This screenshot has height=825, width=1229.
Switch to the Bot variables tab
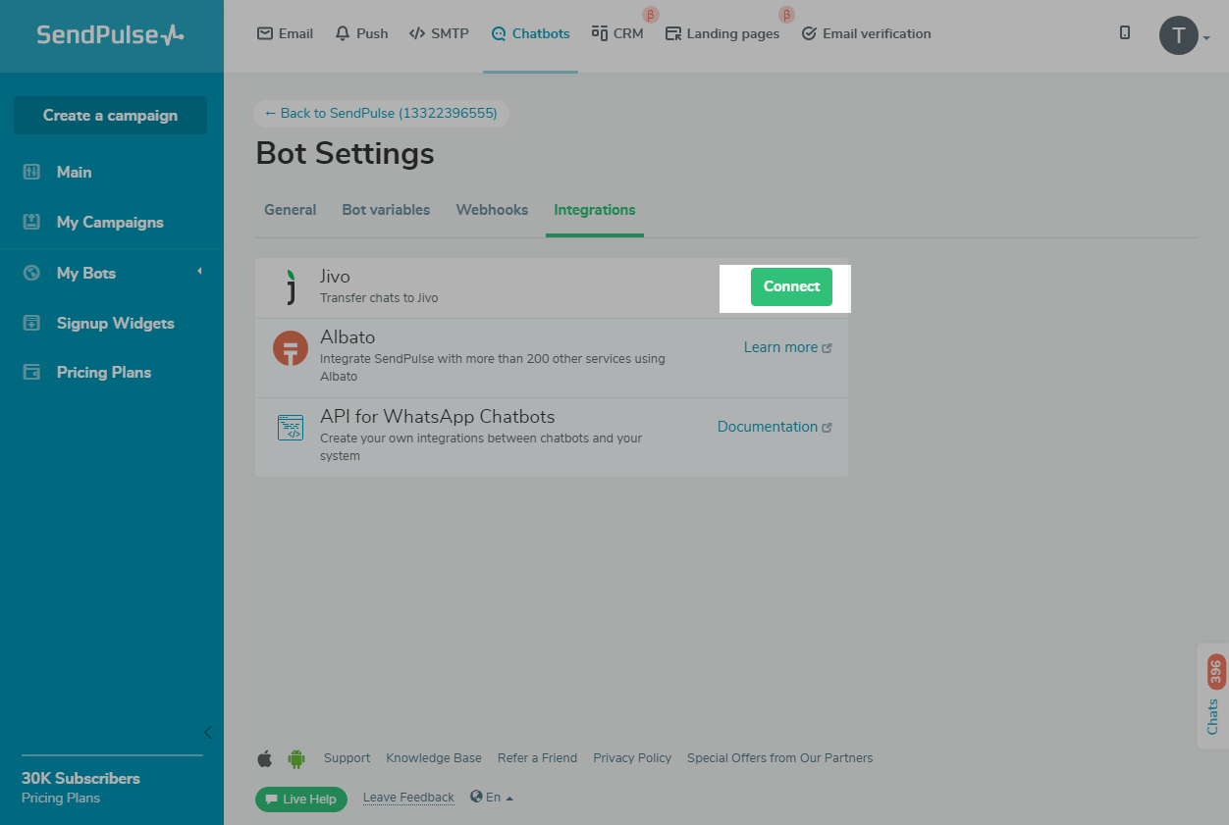coord(386,210)
